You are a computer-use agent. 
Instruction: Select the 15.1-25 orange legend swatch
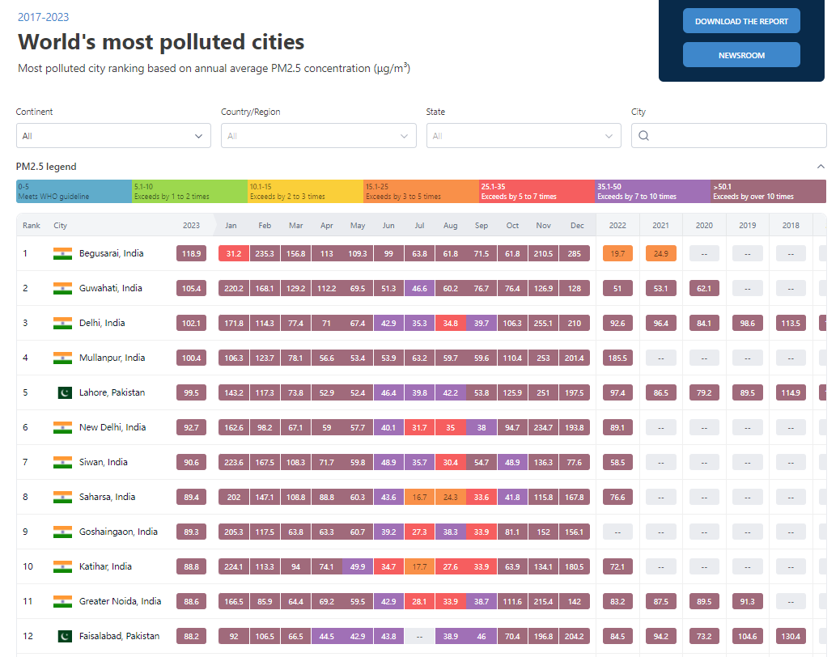421,192
